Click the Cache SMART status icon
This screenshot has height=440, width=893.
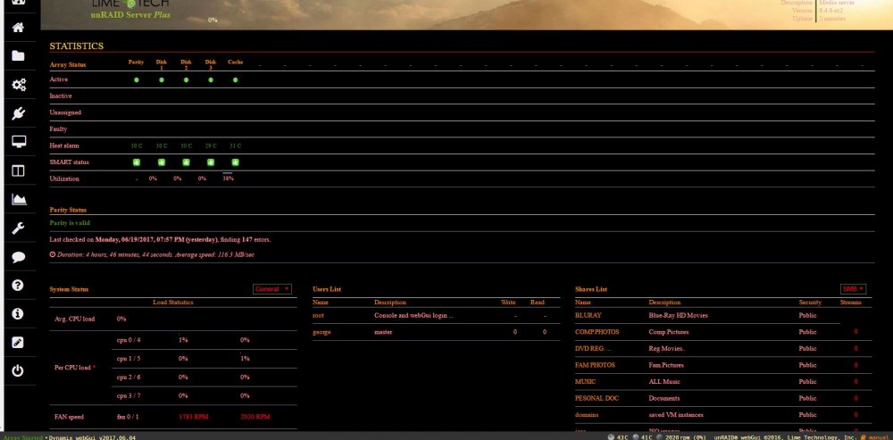[x=235, y=162]
